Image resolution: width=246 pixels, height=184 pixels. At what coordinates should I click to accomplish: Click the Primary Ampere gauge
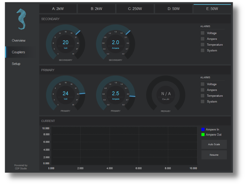[116, 94]
